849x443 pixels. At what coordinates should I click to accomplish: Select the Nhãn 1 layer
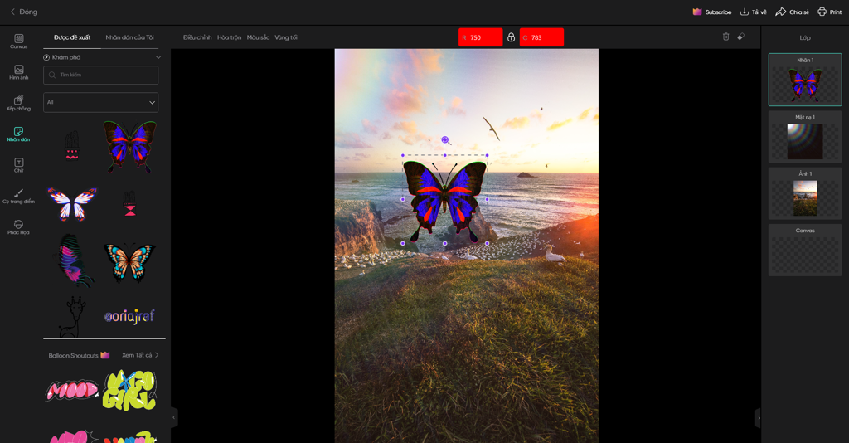[804, 80]
